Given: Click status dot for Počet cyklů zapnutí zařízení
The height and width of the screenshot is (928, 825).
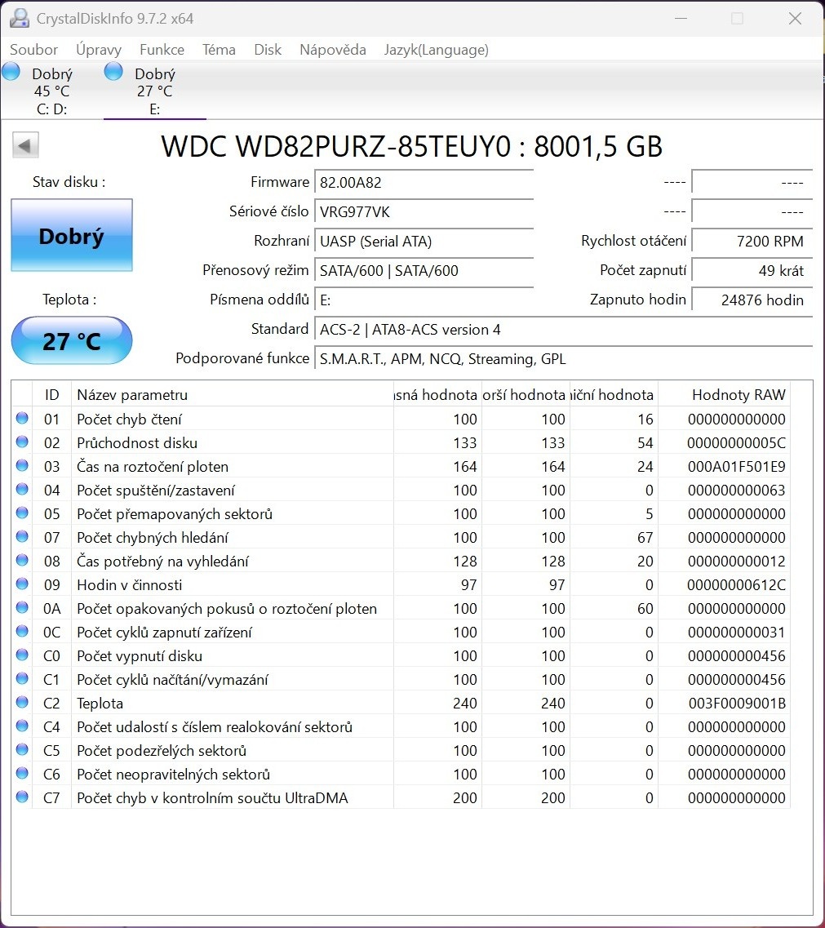Looking at the screenshot, I should click(22, 631).
